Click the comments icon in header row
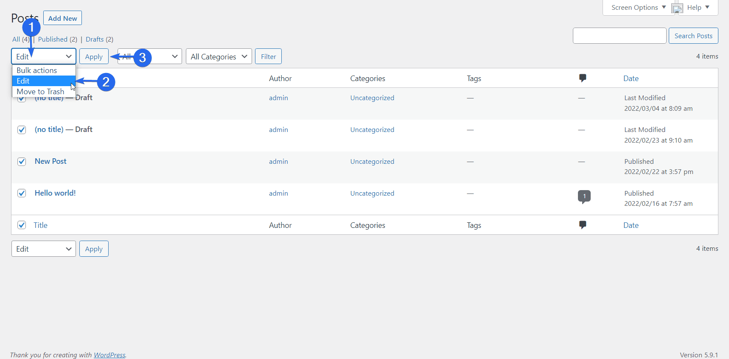729x359 pixels. click(583, 78)
